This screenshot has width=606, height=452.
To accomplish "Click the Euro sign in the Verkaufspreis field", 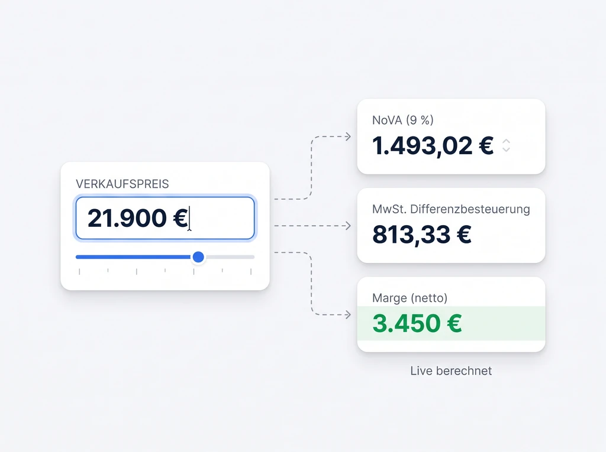I will pyautogui.click(x=180, y=219).
